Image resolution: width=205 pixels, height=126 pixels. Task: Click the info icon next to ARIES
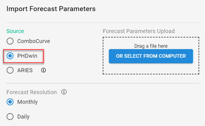(x=43, y=70)
